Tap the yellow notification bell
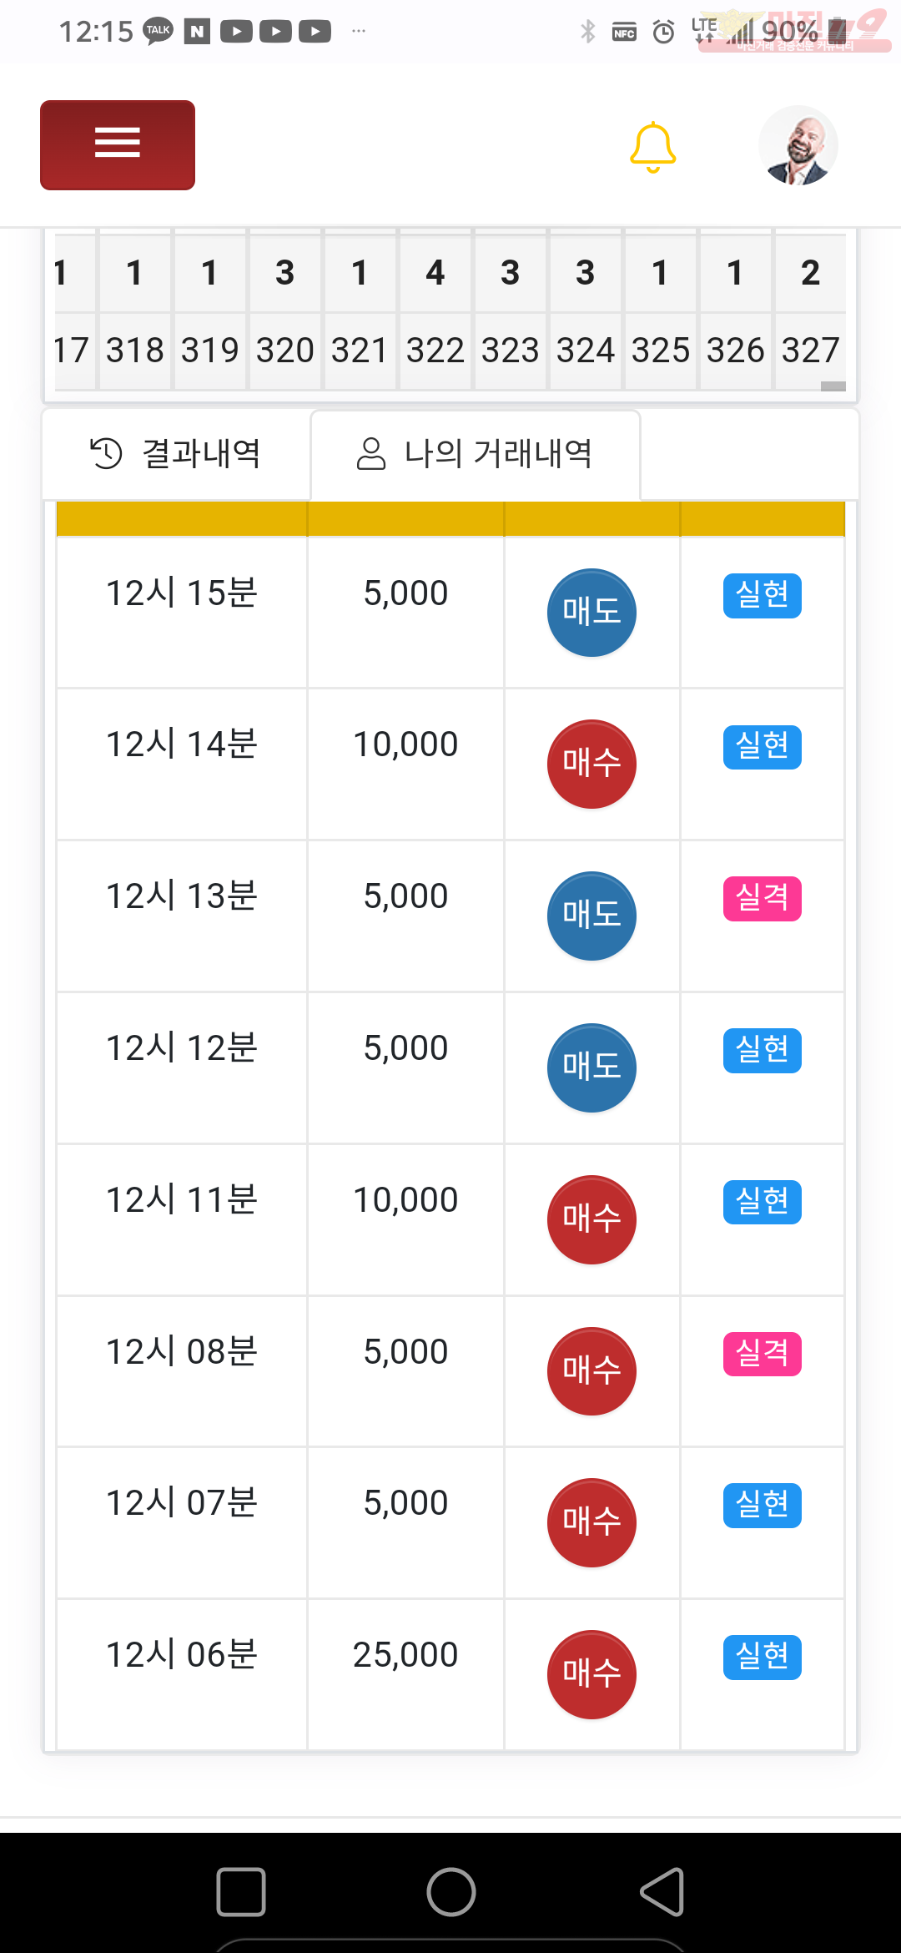This screenshot has width=901, height=1953. coord(652,147)
